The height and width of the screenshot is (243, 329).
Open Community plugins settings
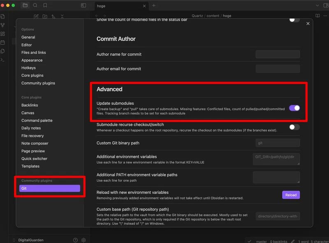(x=38, y=83)
